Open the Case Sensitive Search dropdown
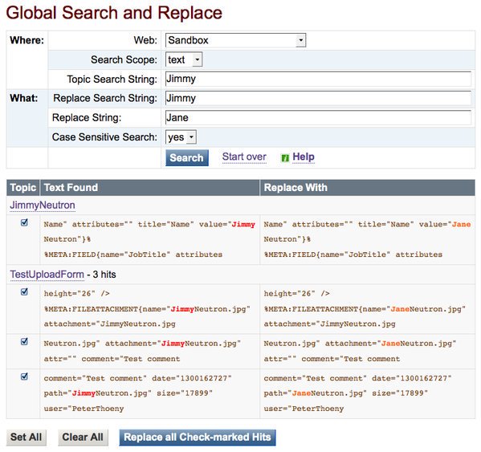Image resolution: width=481 pixels, height=452 pixels. [181, 137]
